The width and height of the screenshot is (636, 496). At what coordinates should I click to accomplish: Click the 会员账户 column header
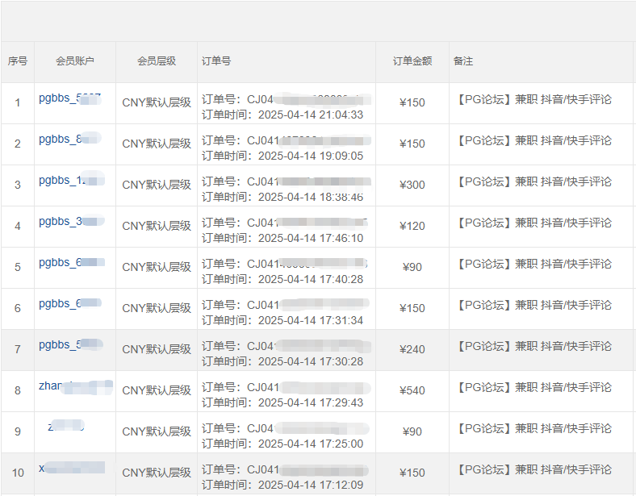[75, 61]
